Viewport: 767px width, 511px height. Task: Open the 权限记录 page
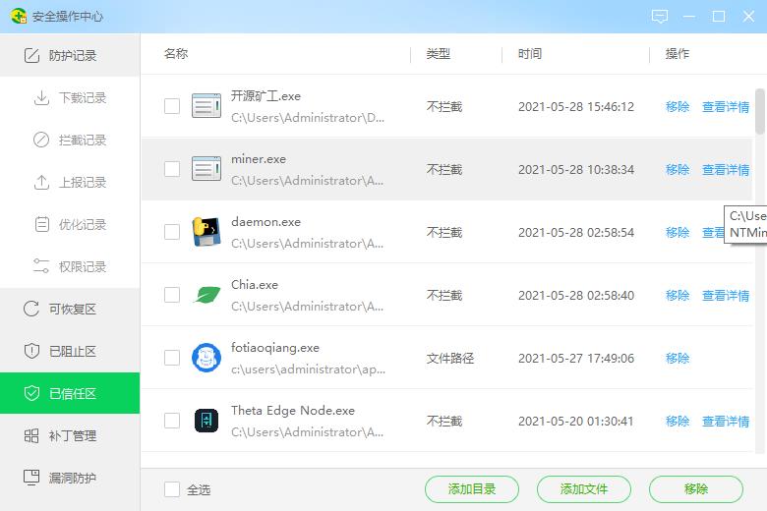pos(70,266)
